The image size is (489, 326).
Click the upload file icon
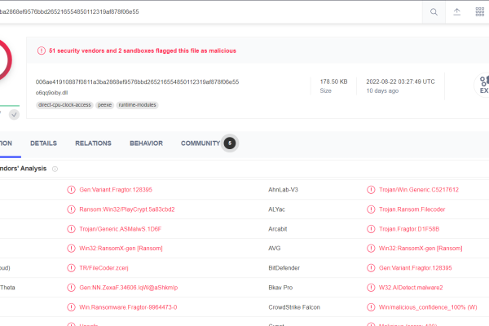[x=456, y=12]
